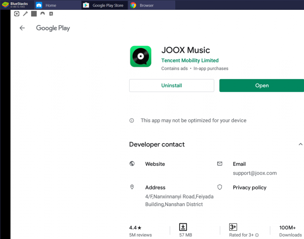The width and height of the screenshot is (304, 239).
Task: Click the BlueStacks logo icon
Action: pyautogui.click(x=5, y=5)
